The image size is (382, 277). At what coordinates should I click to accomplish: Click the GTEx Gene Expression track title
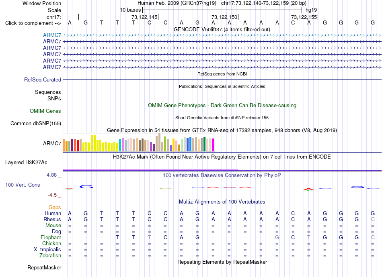(x=222, y=130)
